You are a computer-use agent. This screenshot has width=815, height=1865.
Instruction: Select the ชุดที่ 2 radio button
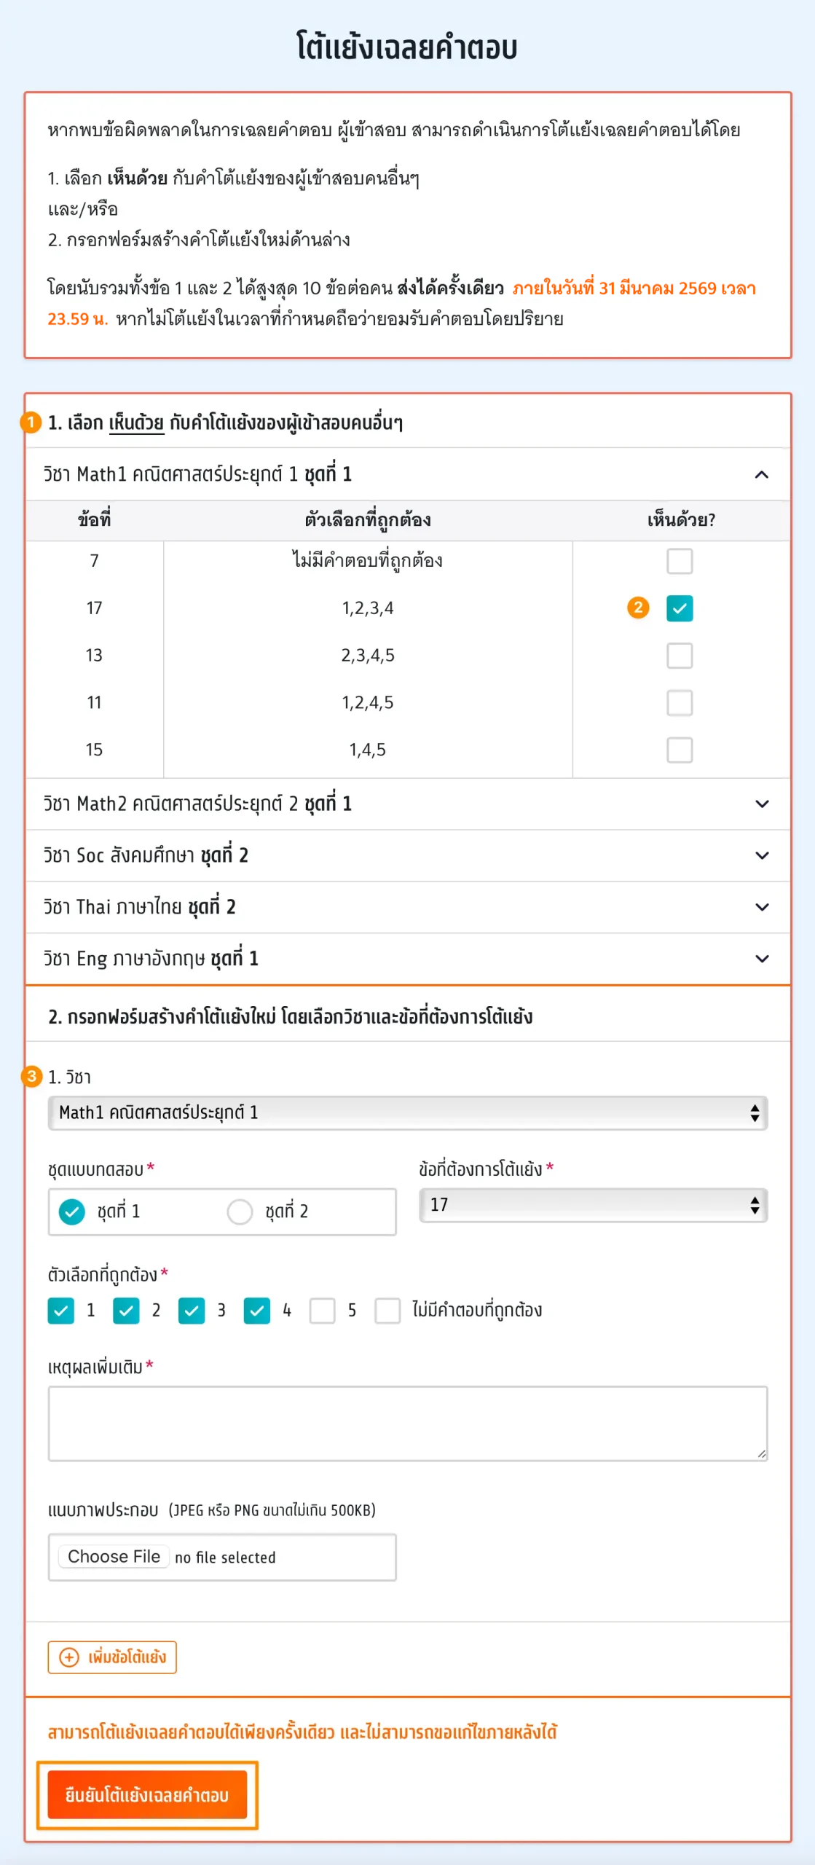pos(240,1212)
